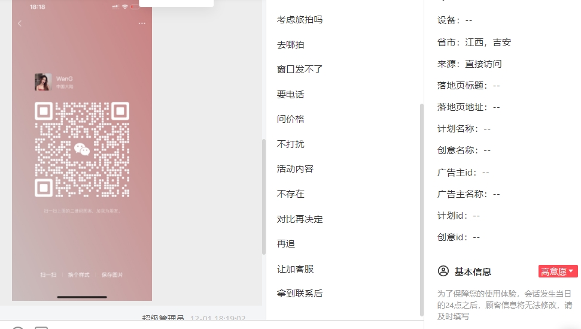Open the three-dot menu in phone screenshot
This screenshot has width=581, height=329.
pyautogui.click(x=142, y=23)
